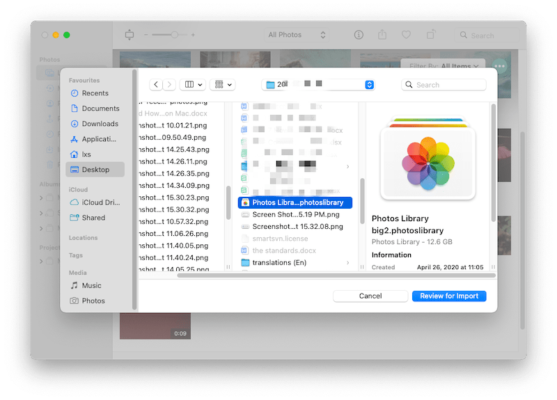Screen dimensions: 557x400
Task: Open the All Photos dropdown in Photos toolbar
Action: click(297, 35)
